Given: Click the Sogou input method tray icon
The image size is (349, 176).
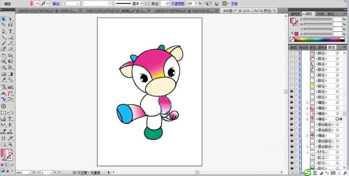Looking at the screenshot, I should [x=307, y=173].
